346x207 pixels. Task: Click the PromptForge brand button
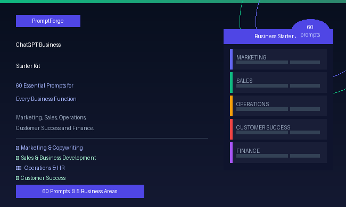(48, 21)
